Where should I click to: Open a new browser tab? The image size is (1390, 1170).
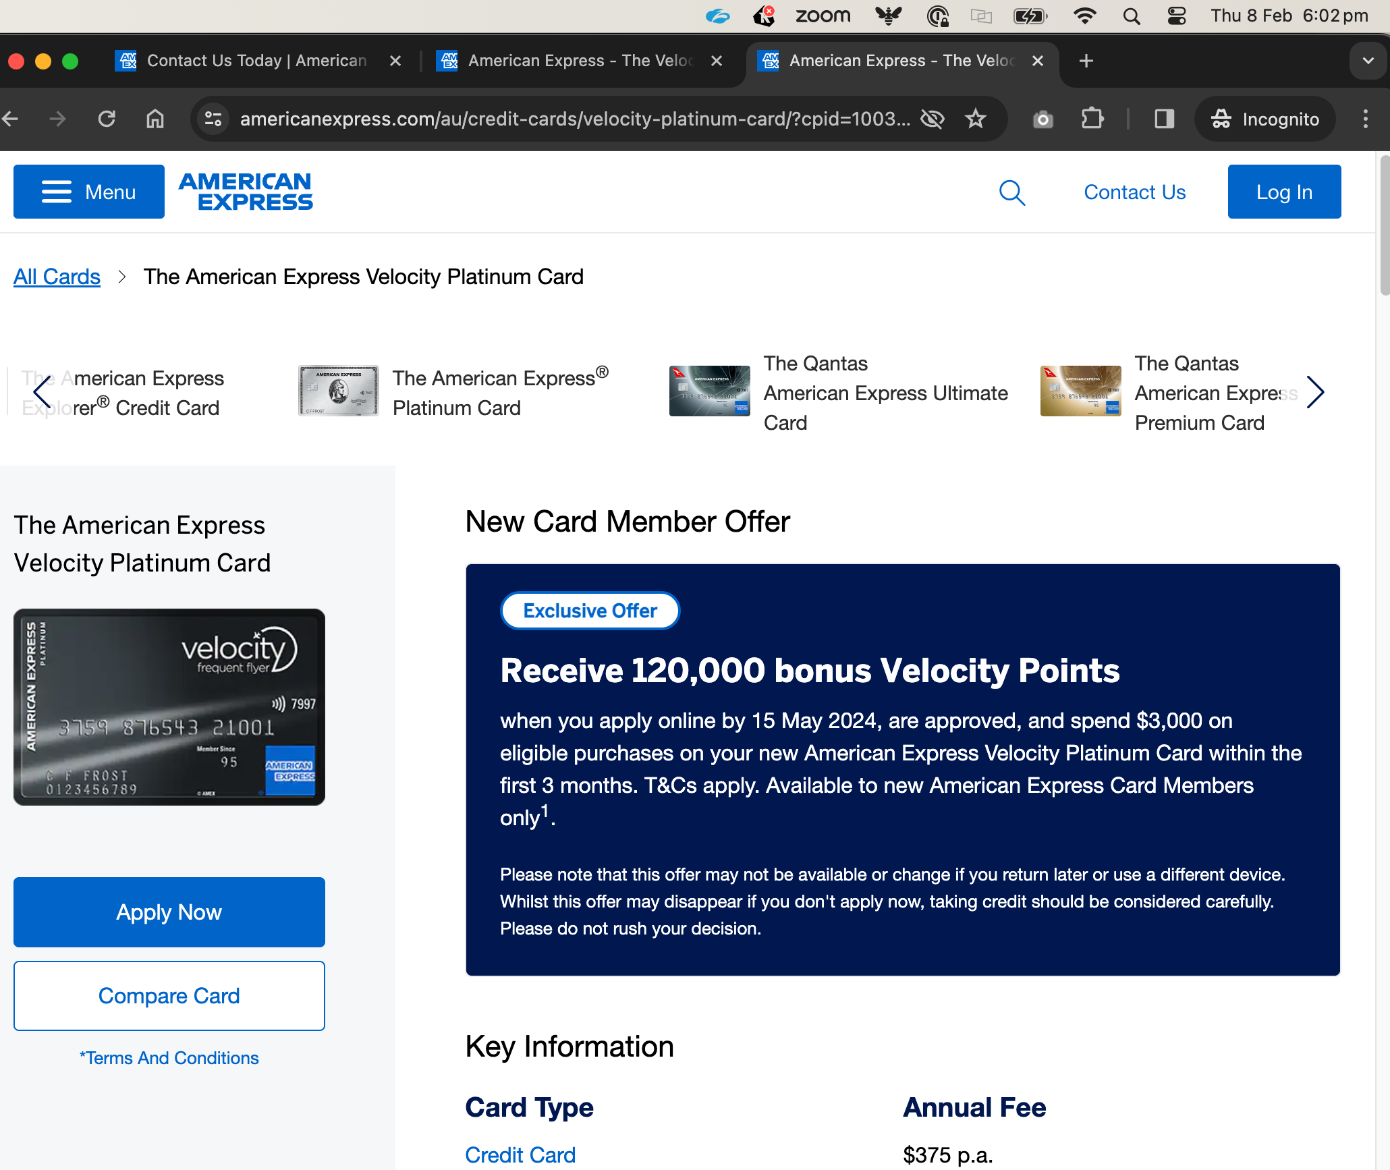(x=1086, y=61)
